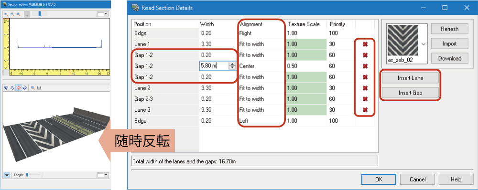Delete the Gap 1-2 Center row with red X
The height and width of the screenshot is (190, 478).
click(x=365, y=66)
